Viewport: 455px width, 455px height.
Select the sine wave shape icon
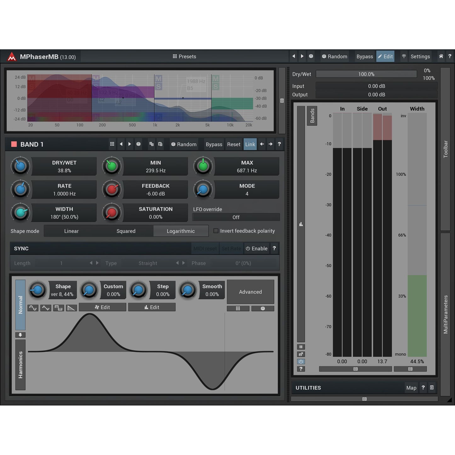click(33, 308)
